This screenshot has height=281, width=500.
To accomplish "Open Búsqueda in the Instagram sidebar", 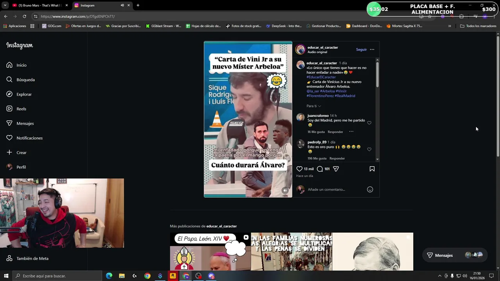I will pyautogui.click(x=21, y=80).
